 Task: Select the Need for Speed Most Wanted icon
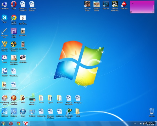[115, 4]
